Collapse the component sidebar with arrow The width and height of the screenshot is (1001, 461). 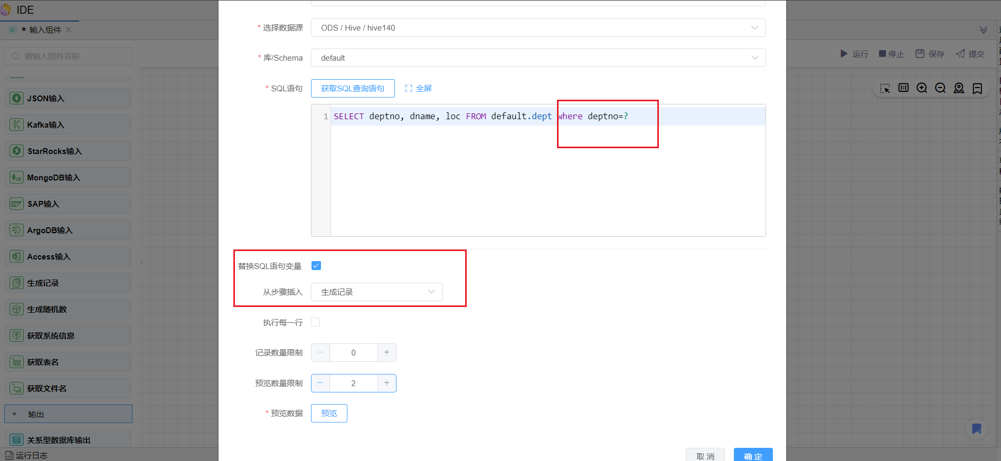(141, 262)
